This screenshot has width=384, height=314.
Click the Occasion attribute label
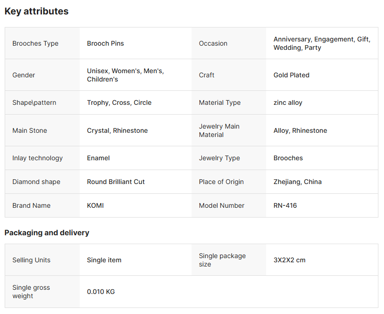pyautogui.click(x=213, y=43)
